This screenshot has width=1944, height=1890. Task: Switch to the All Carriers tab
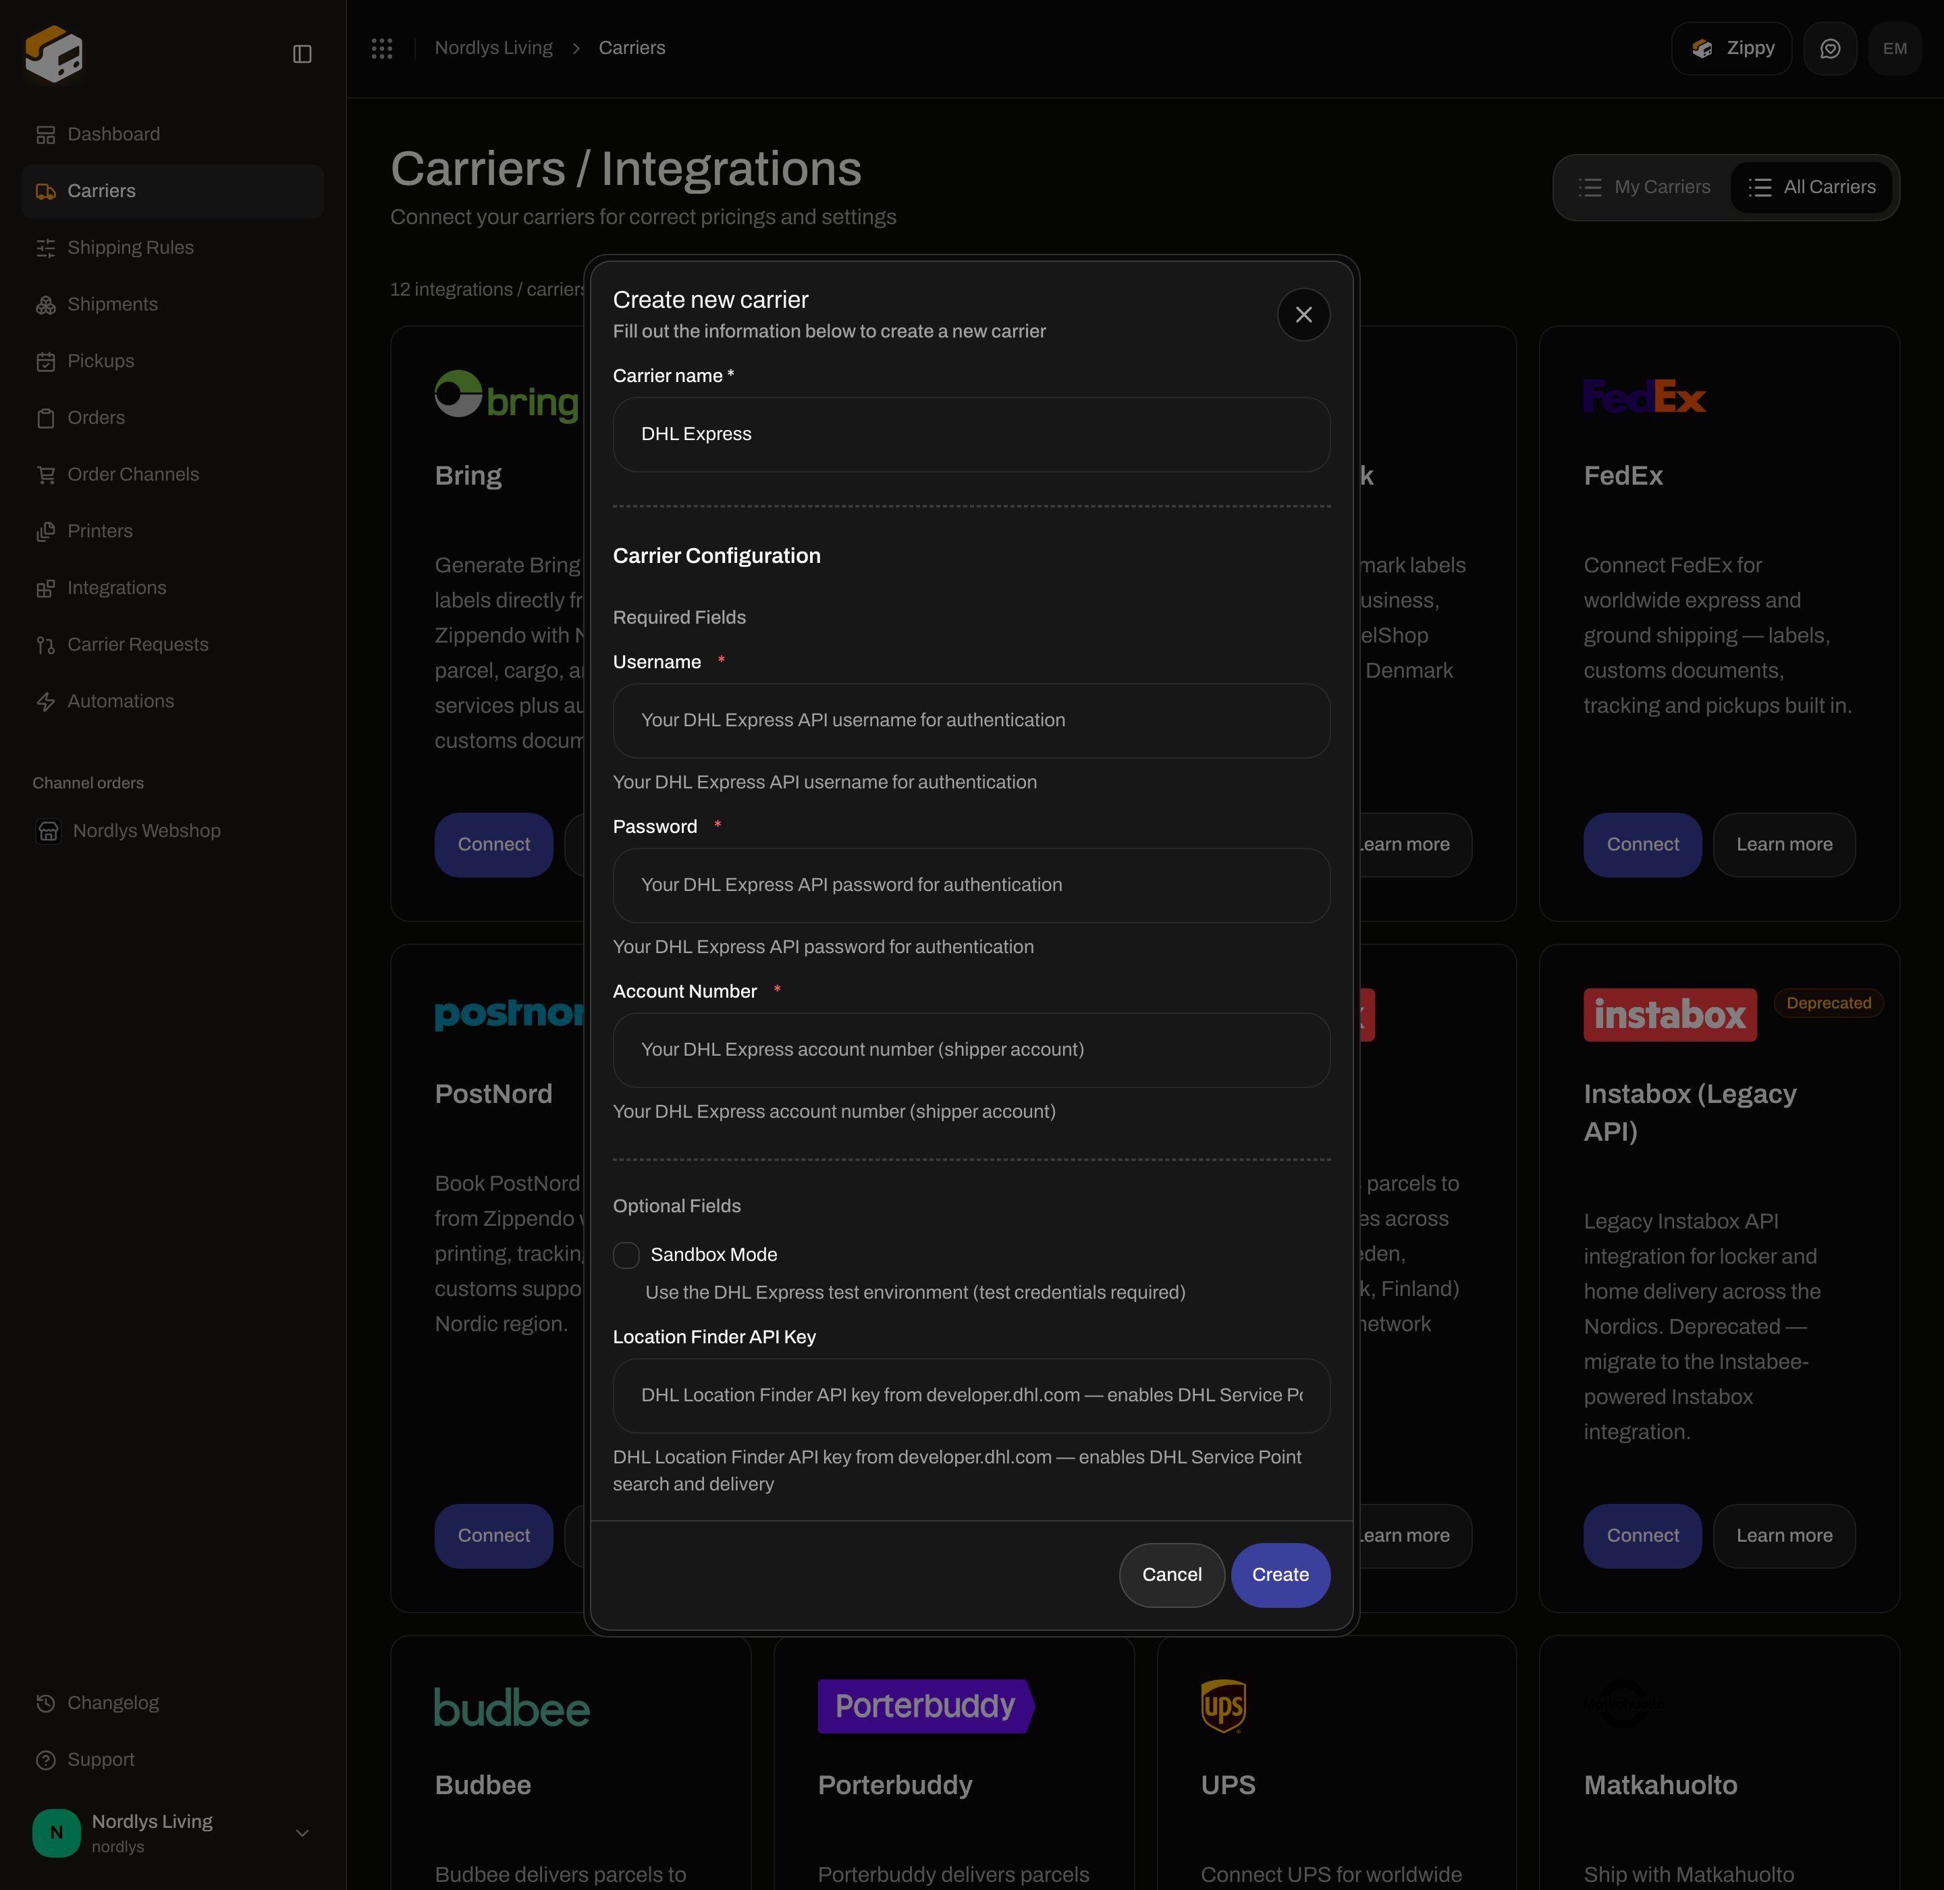tap(1812, 186)
